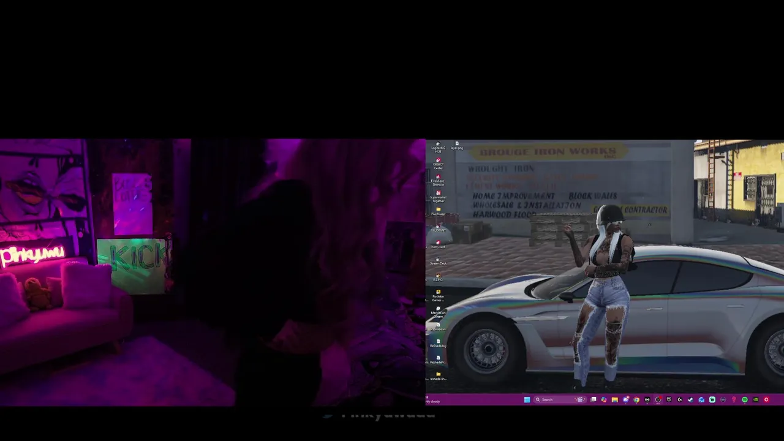Open Logitech G HUB from the taskbar
784x441 pixels.
click(x=679, y=399)
